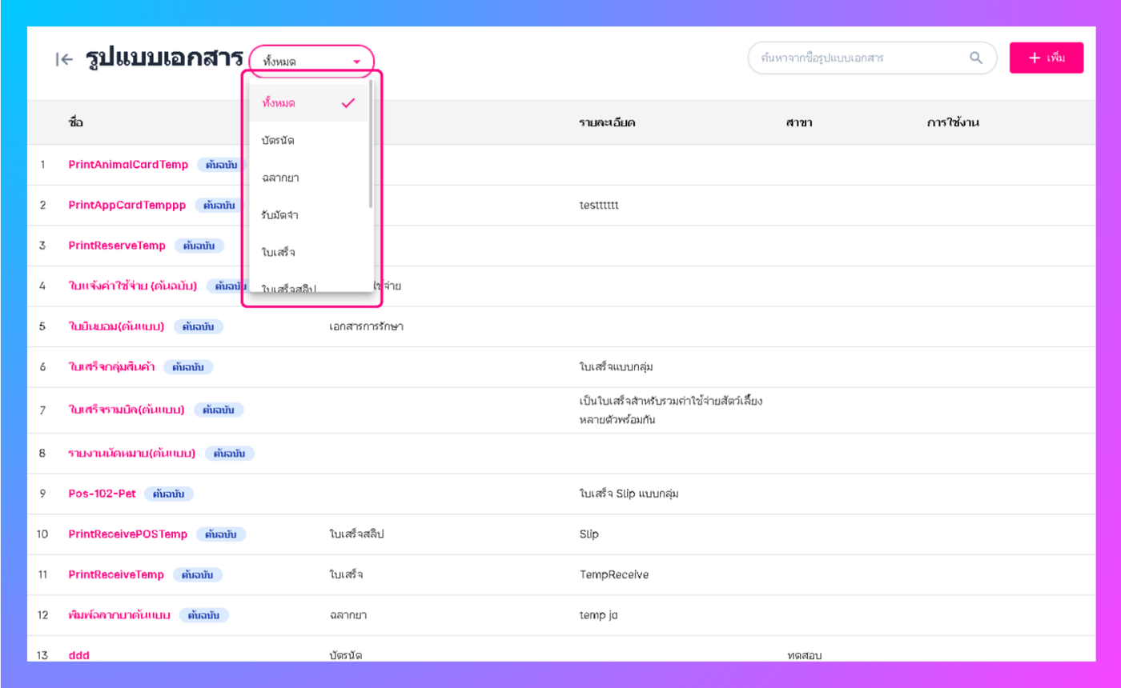The image size is (1121, 688).
Task: Click the Slip description cell
Action: [x=589, y=534]
